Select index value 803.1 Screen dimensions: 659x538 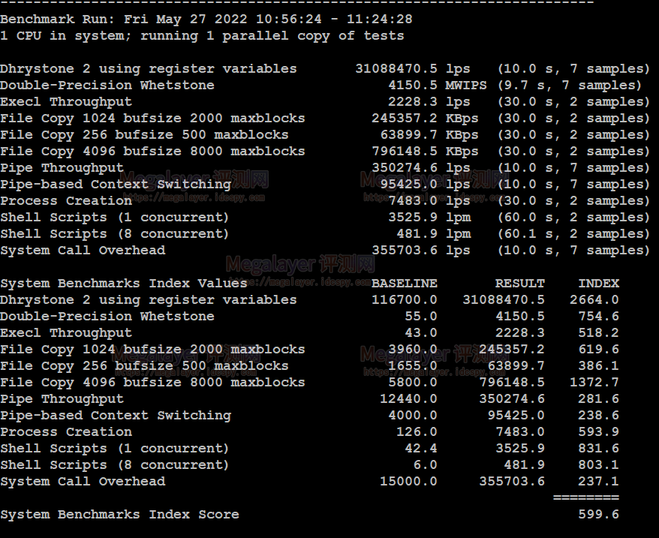[598, 465]
